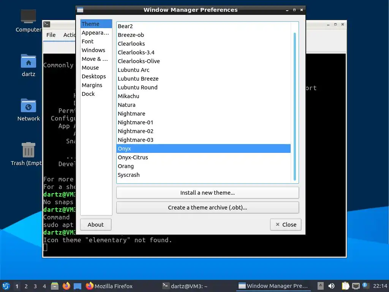Viewport: 389px width, 292px height.
Task: Select the highlighted Onyx theme
Action: [x=204, y=149]
